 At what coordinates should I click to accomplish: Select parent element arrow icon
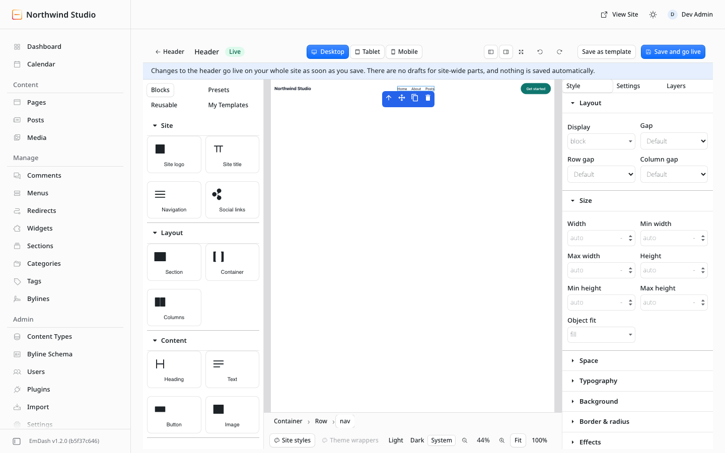tap(389, 98)
